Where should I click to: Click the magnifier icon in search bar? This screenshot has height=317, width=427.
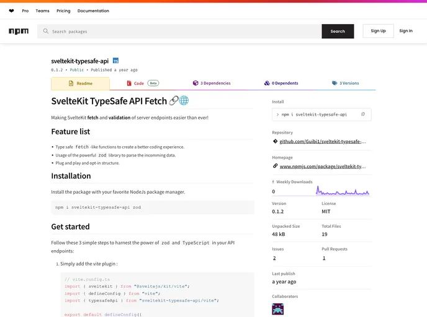46,31
